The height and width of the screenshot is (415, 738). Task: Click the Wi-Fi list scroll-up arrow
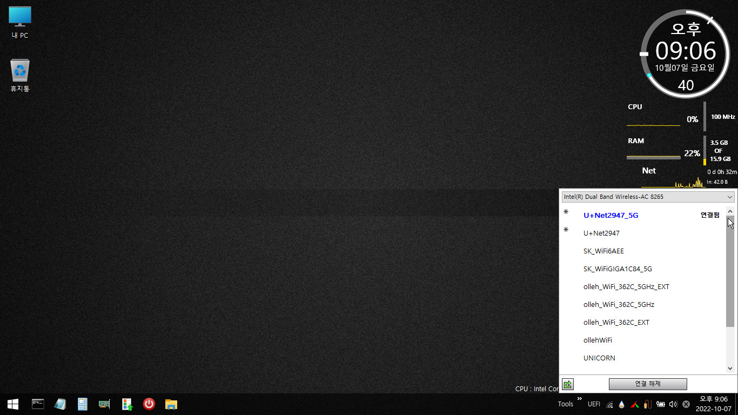tap(730, 212)
